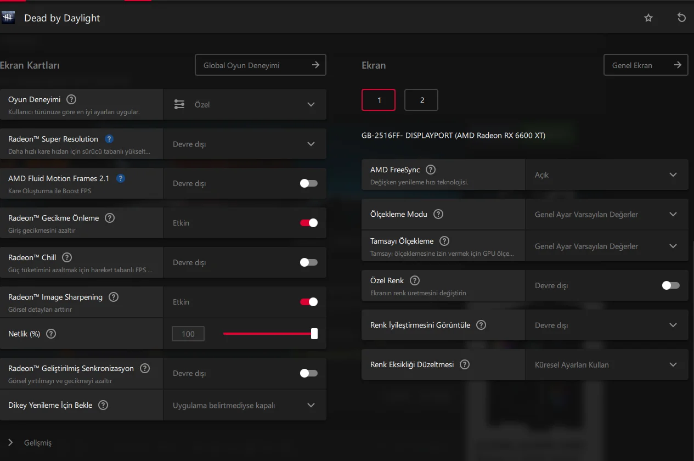Image resolution: width=694 pixels, height=461 pixels.
Task: Enable Radeon Geliştirilmiş Senkronizasyon toggle
Action: pos(309,373)
